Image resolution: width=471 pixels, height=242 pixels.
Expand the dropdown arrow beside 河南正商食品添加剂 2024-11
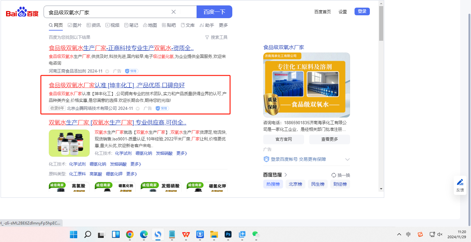click(x=107, y=71)
